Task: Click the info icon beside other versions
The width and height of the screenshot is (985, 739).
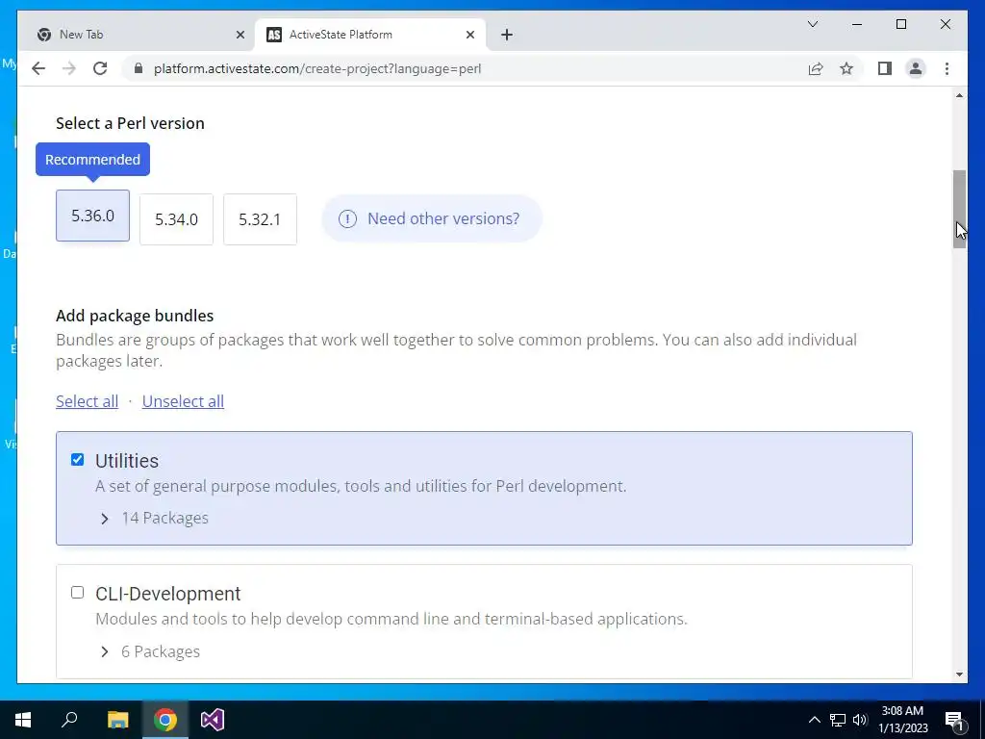Action: 347,218
